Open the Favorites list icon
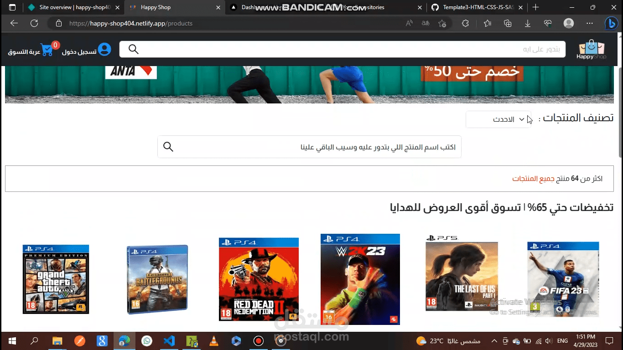This screenshot has width=623, height=350. pos(488,23)
